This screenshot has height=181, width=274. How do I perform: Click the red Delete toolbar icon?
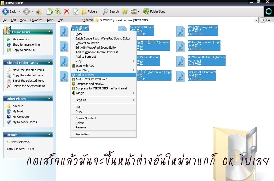click(x=67, y=11)
